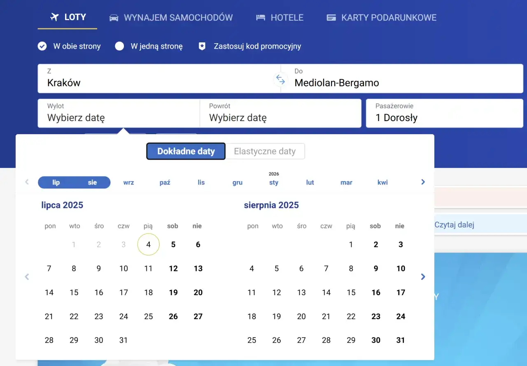Click the airplane icon next to LOTY
527x366 pixels.
tap(54, 17)
